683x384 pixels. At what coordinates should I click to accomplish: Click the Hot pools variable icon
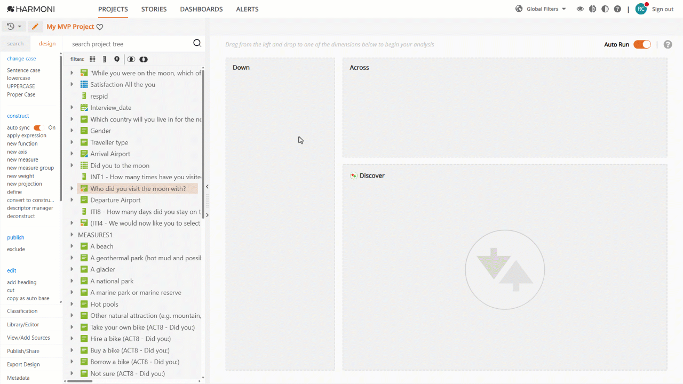click(84, 304)
